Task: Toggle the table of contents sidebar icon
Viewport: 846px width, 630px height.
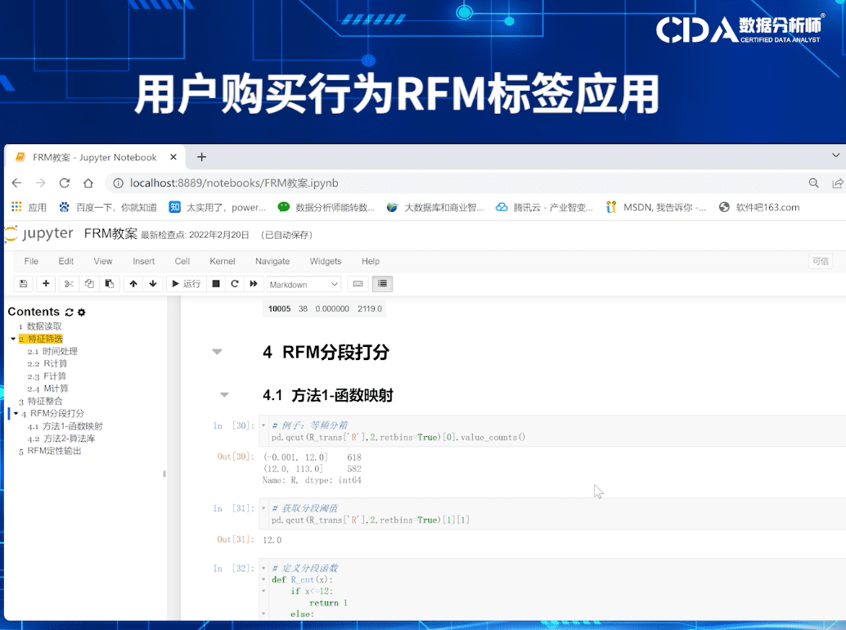Action: 383,284
